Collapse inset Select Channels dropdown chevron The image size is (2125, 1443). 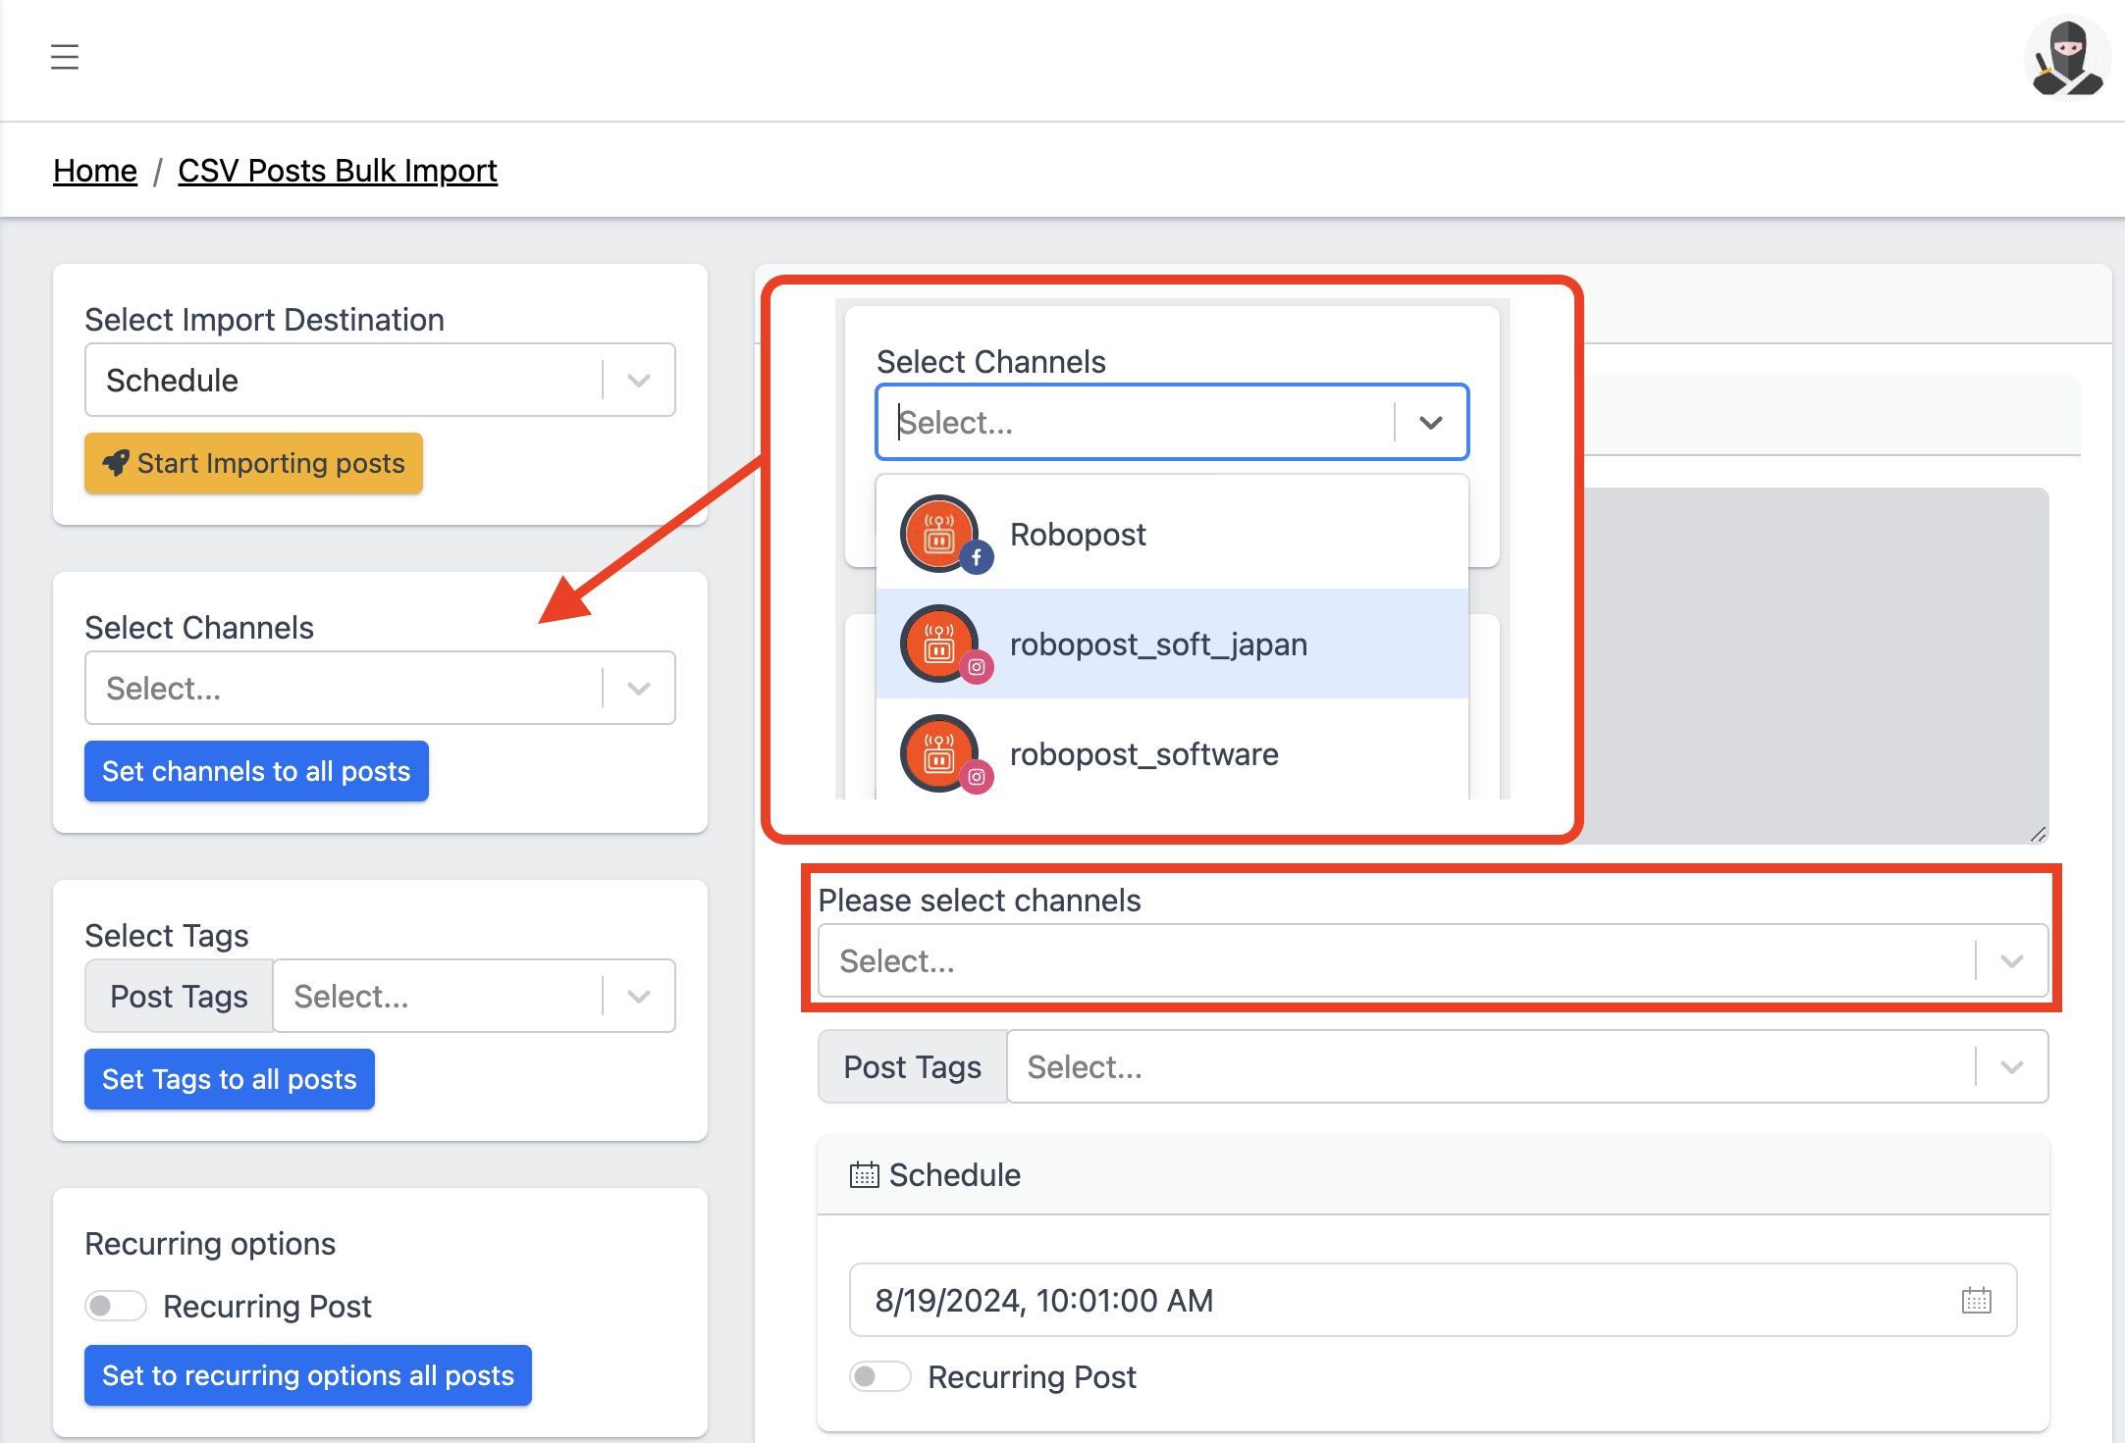click(x=1431, y=422)
